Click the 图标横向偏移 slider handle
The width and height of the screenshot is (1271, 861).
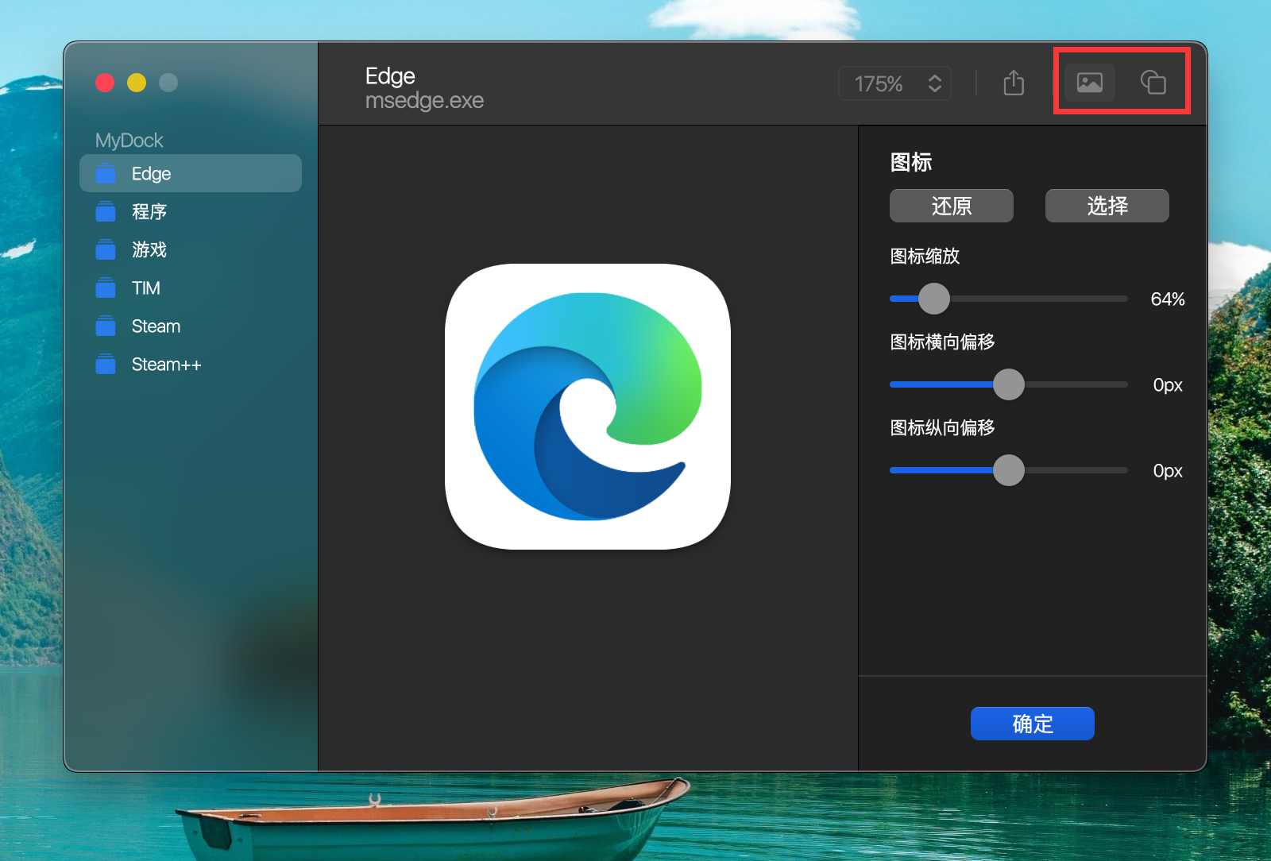1009,384
